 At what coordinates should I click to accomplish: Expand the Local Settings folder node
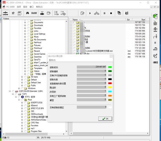(x=25, y=34)
